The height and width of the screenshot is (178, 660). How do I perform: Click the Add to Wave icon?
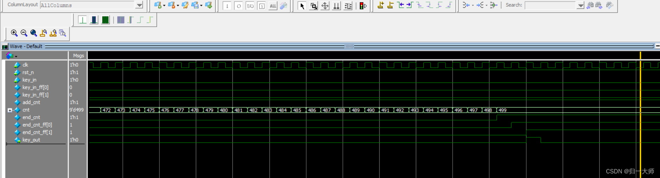157,5
